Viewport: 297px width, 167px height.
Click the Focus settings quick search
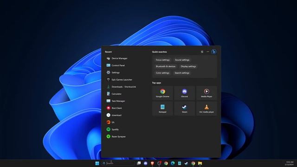(162, 60)
